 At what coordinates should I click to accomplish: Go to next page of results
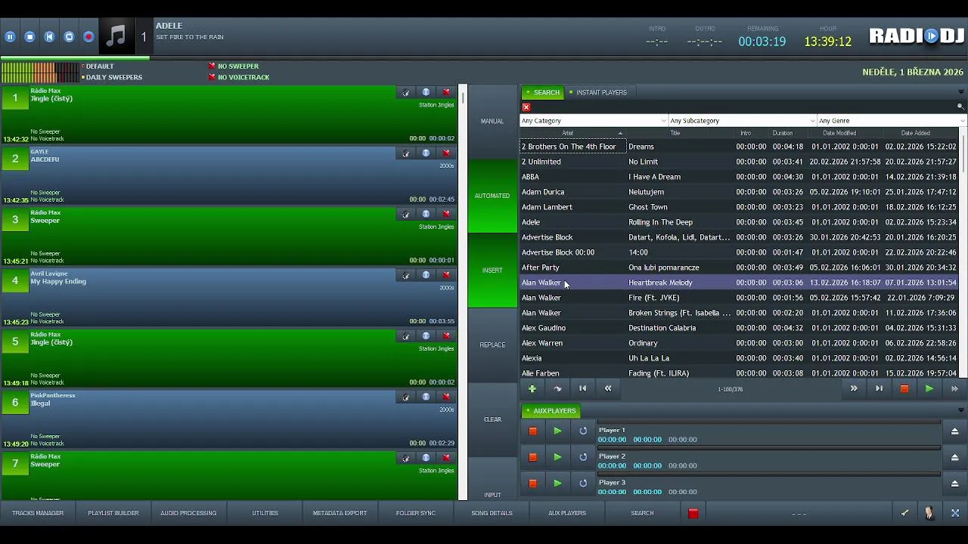click(854, 388)
